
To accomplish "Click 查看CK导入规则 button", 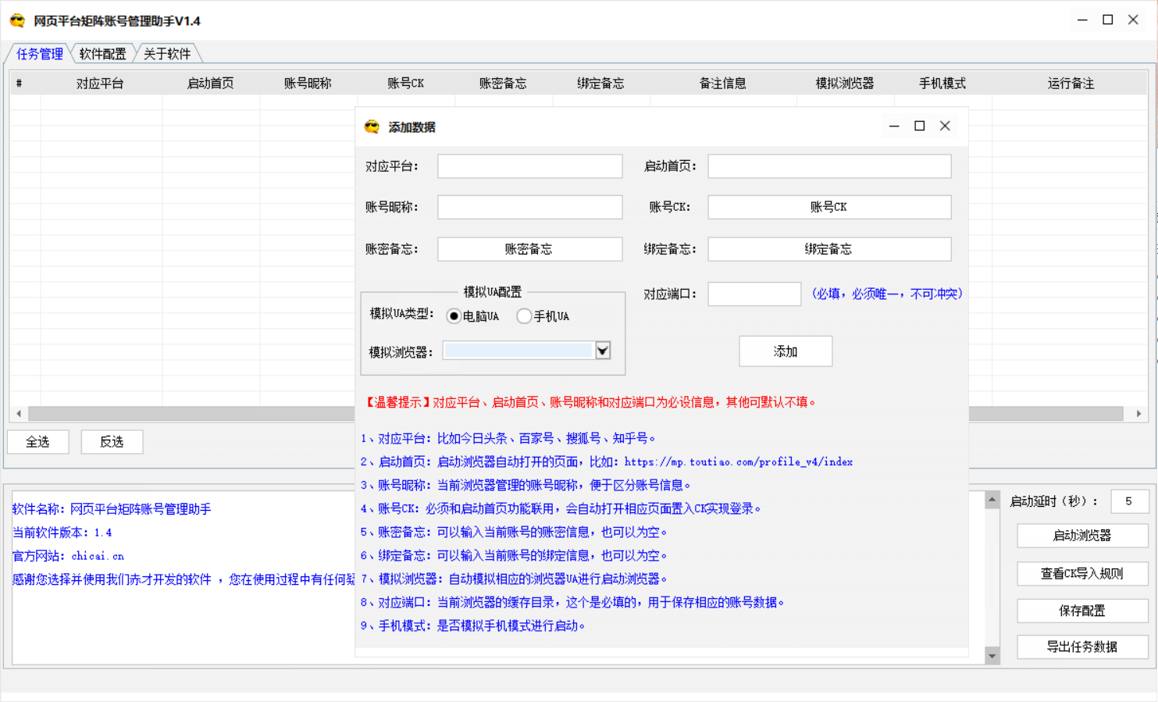I will (1082, 573).
